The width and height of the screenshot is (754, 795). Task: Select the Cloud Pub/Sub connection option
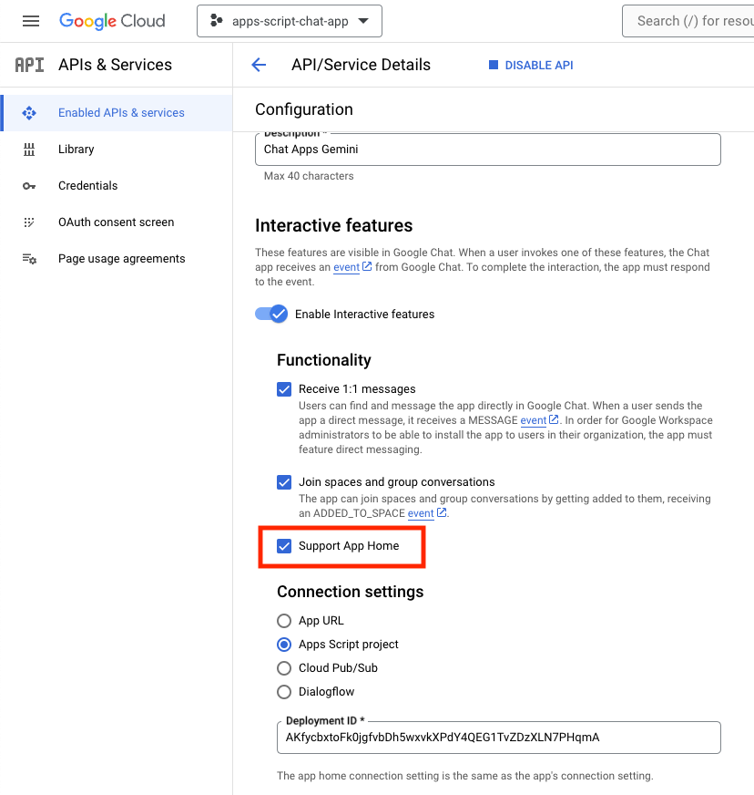[x=284, y=668]
